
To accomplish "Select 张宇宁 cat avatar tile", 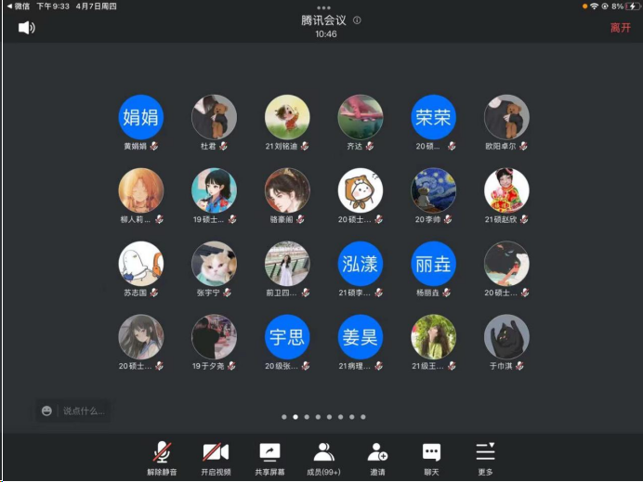I will tap(214, 264).
